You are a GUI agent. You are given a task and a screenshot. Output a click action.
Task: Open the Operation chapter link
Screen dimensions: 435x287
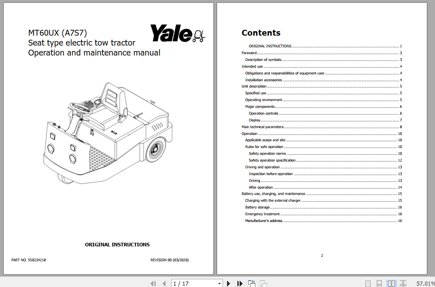tap(250, 133)
